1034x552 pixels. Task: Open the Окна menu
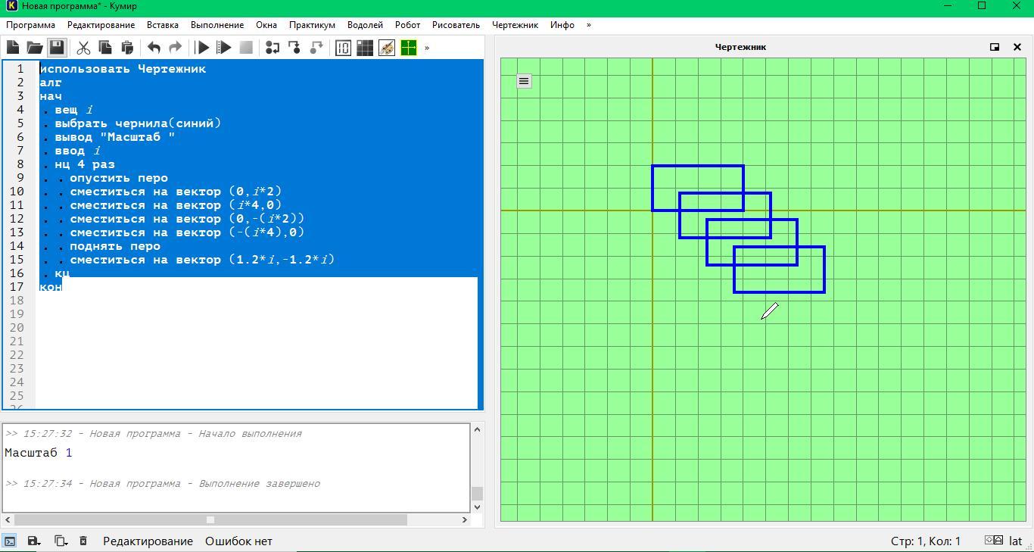tap(266, 25)
